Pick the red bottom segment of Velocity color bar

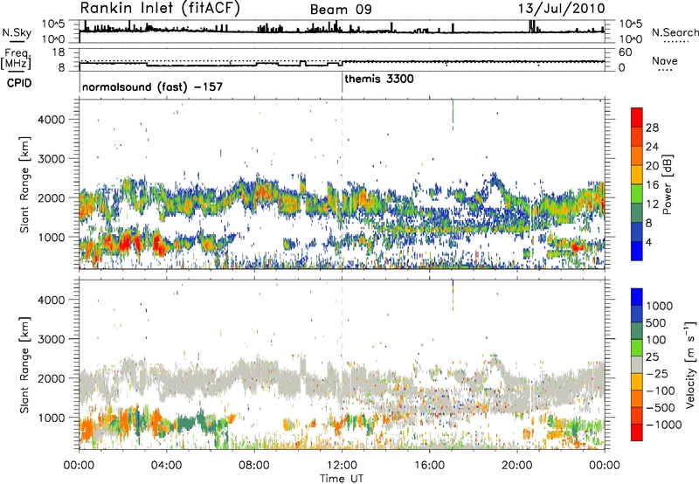tap(637, 432)
